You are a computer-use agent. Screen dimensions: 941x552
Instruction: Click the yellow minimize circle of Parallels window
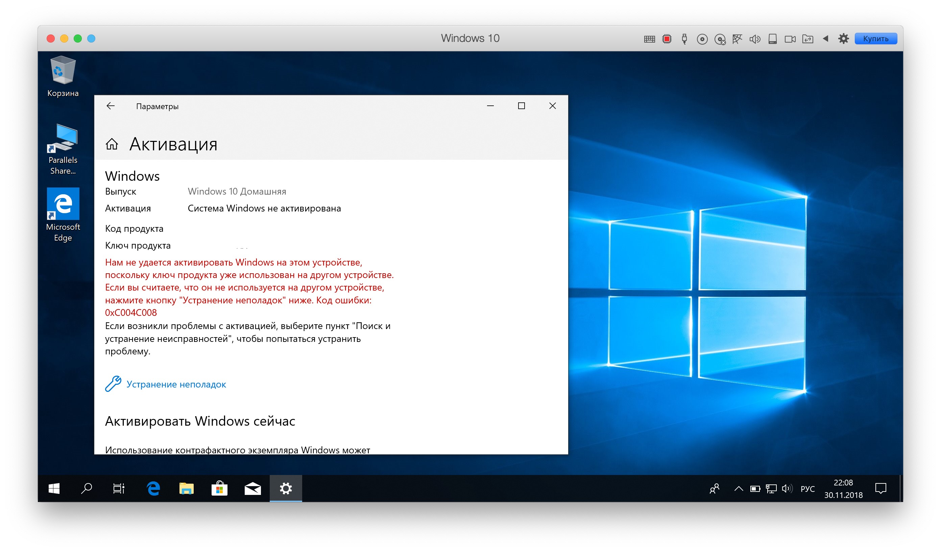(64, 39)
